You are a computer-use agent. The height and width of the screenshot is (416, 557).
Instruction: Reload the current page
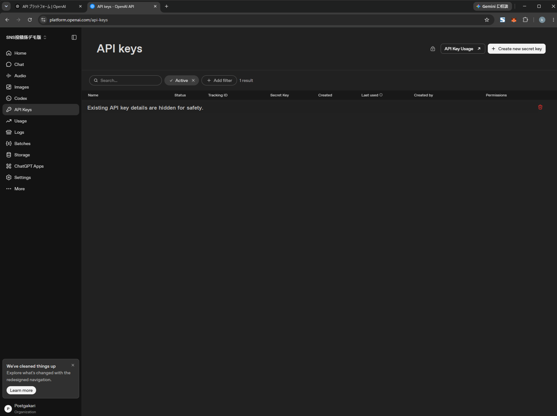click(x=30, y=20)
